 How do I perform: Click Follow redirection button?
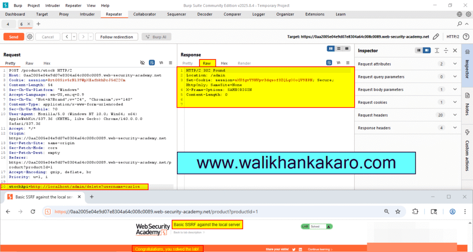(x=116, y=37)
